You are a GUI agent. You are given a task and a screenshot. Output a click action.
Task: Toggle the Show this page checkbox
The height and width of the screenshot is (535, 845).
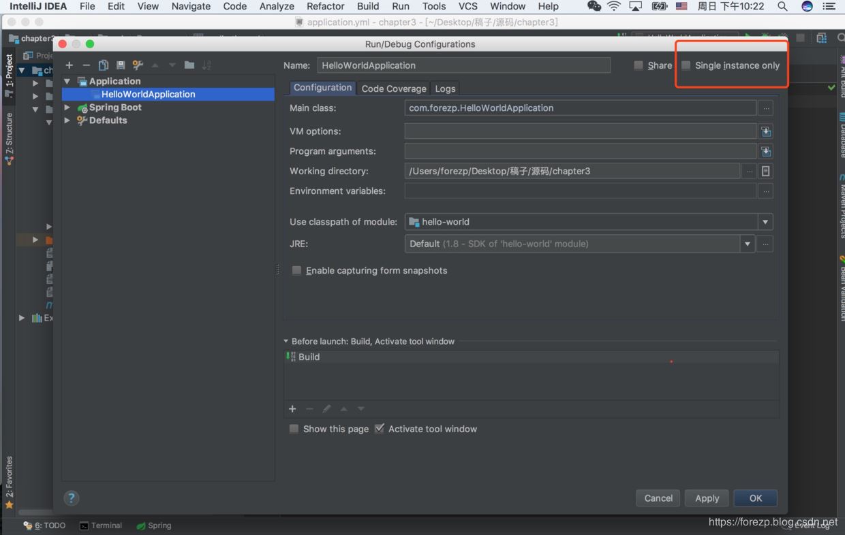(x=294, y=429)
